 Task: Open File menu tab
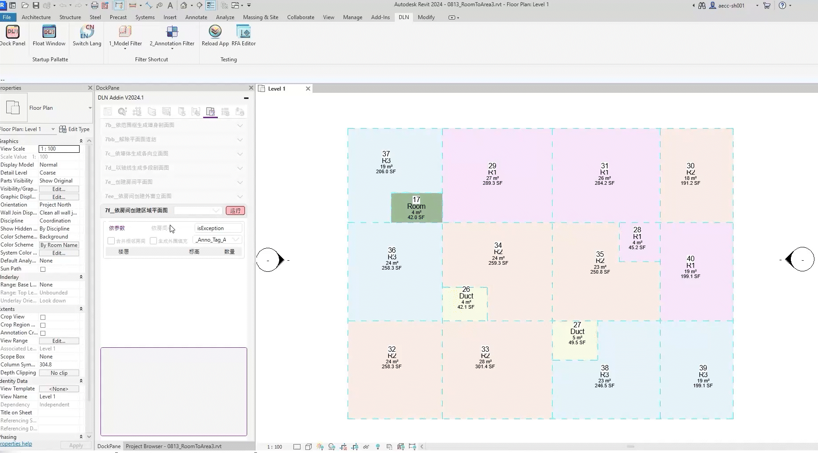[x=7, y=17]
